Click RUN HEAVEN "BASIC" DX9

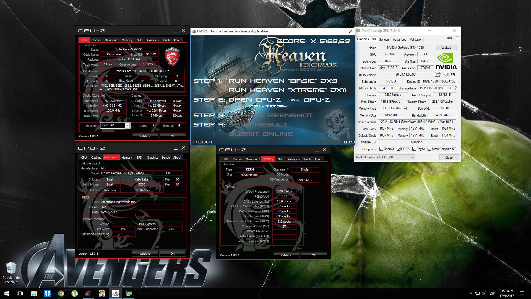coord(283,81)
